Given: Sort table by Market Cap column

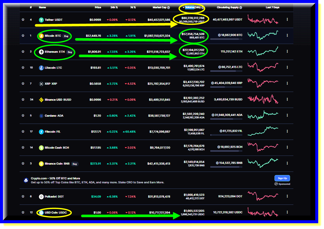Looking at the screenshot, I should click(x=159, y=7).
